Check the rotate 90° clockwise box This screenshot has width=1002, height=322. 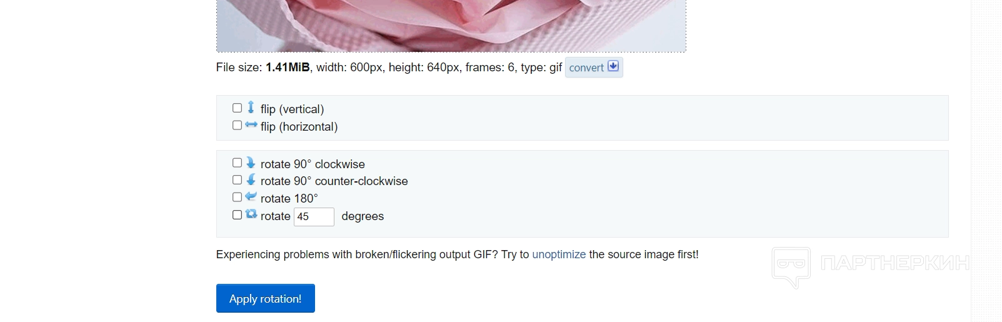237,163
